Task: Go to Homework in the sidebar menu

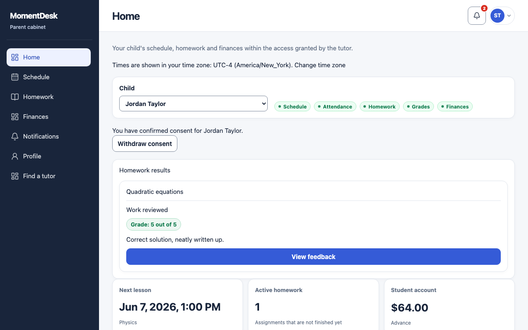Action: click(x=49, y=97)
